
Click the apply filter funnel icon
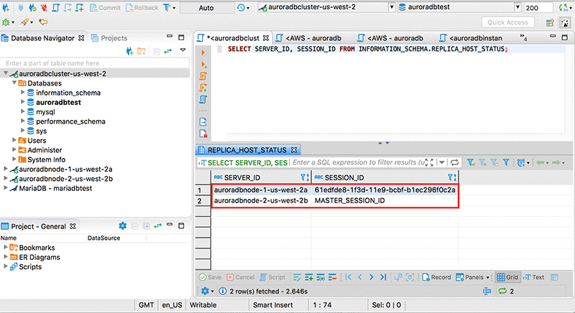click(471, 162)
